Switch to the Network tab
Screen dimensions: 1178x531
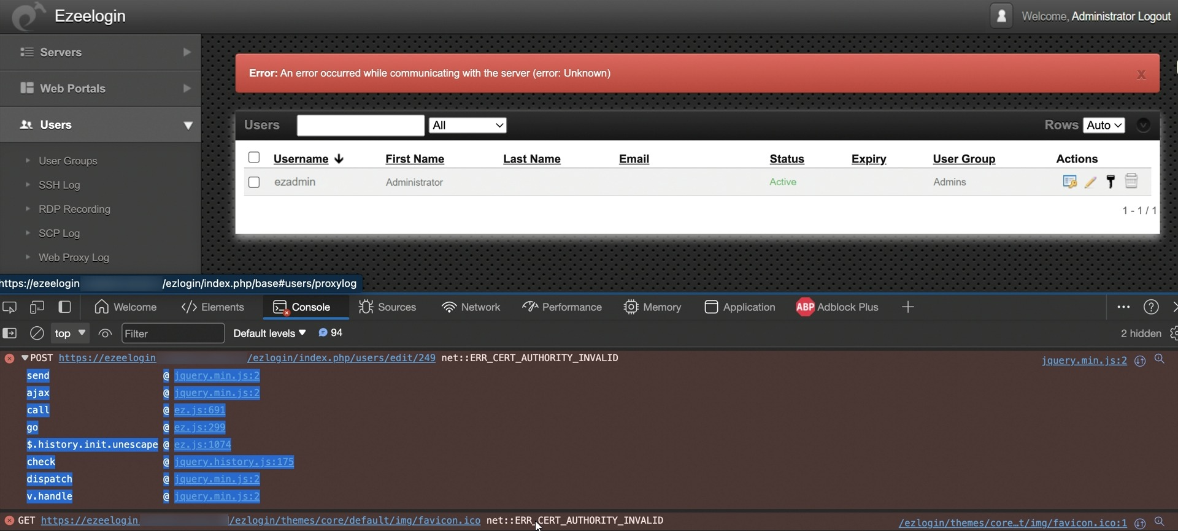(471, 307)
